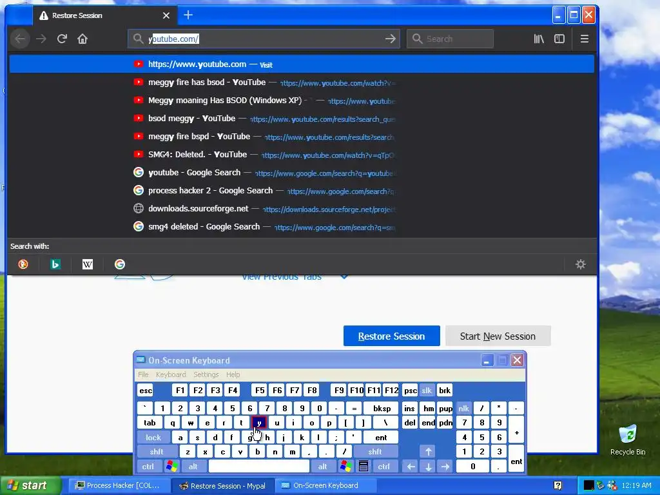660x495 pixels.
Task: Search with Wikipedia icon
Action: (x=87, y=264)
